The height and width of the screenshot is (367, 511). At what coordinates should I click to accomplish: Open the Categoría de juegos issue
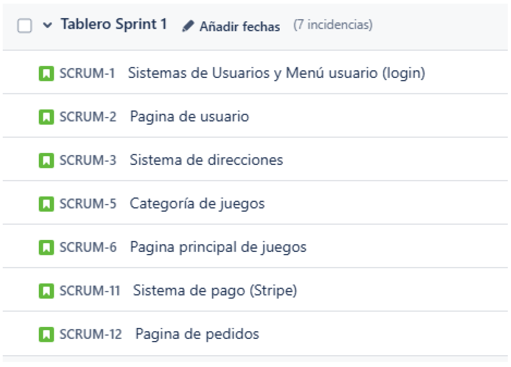coord(197,204)
